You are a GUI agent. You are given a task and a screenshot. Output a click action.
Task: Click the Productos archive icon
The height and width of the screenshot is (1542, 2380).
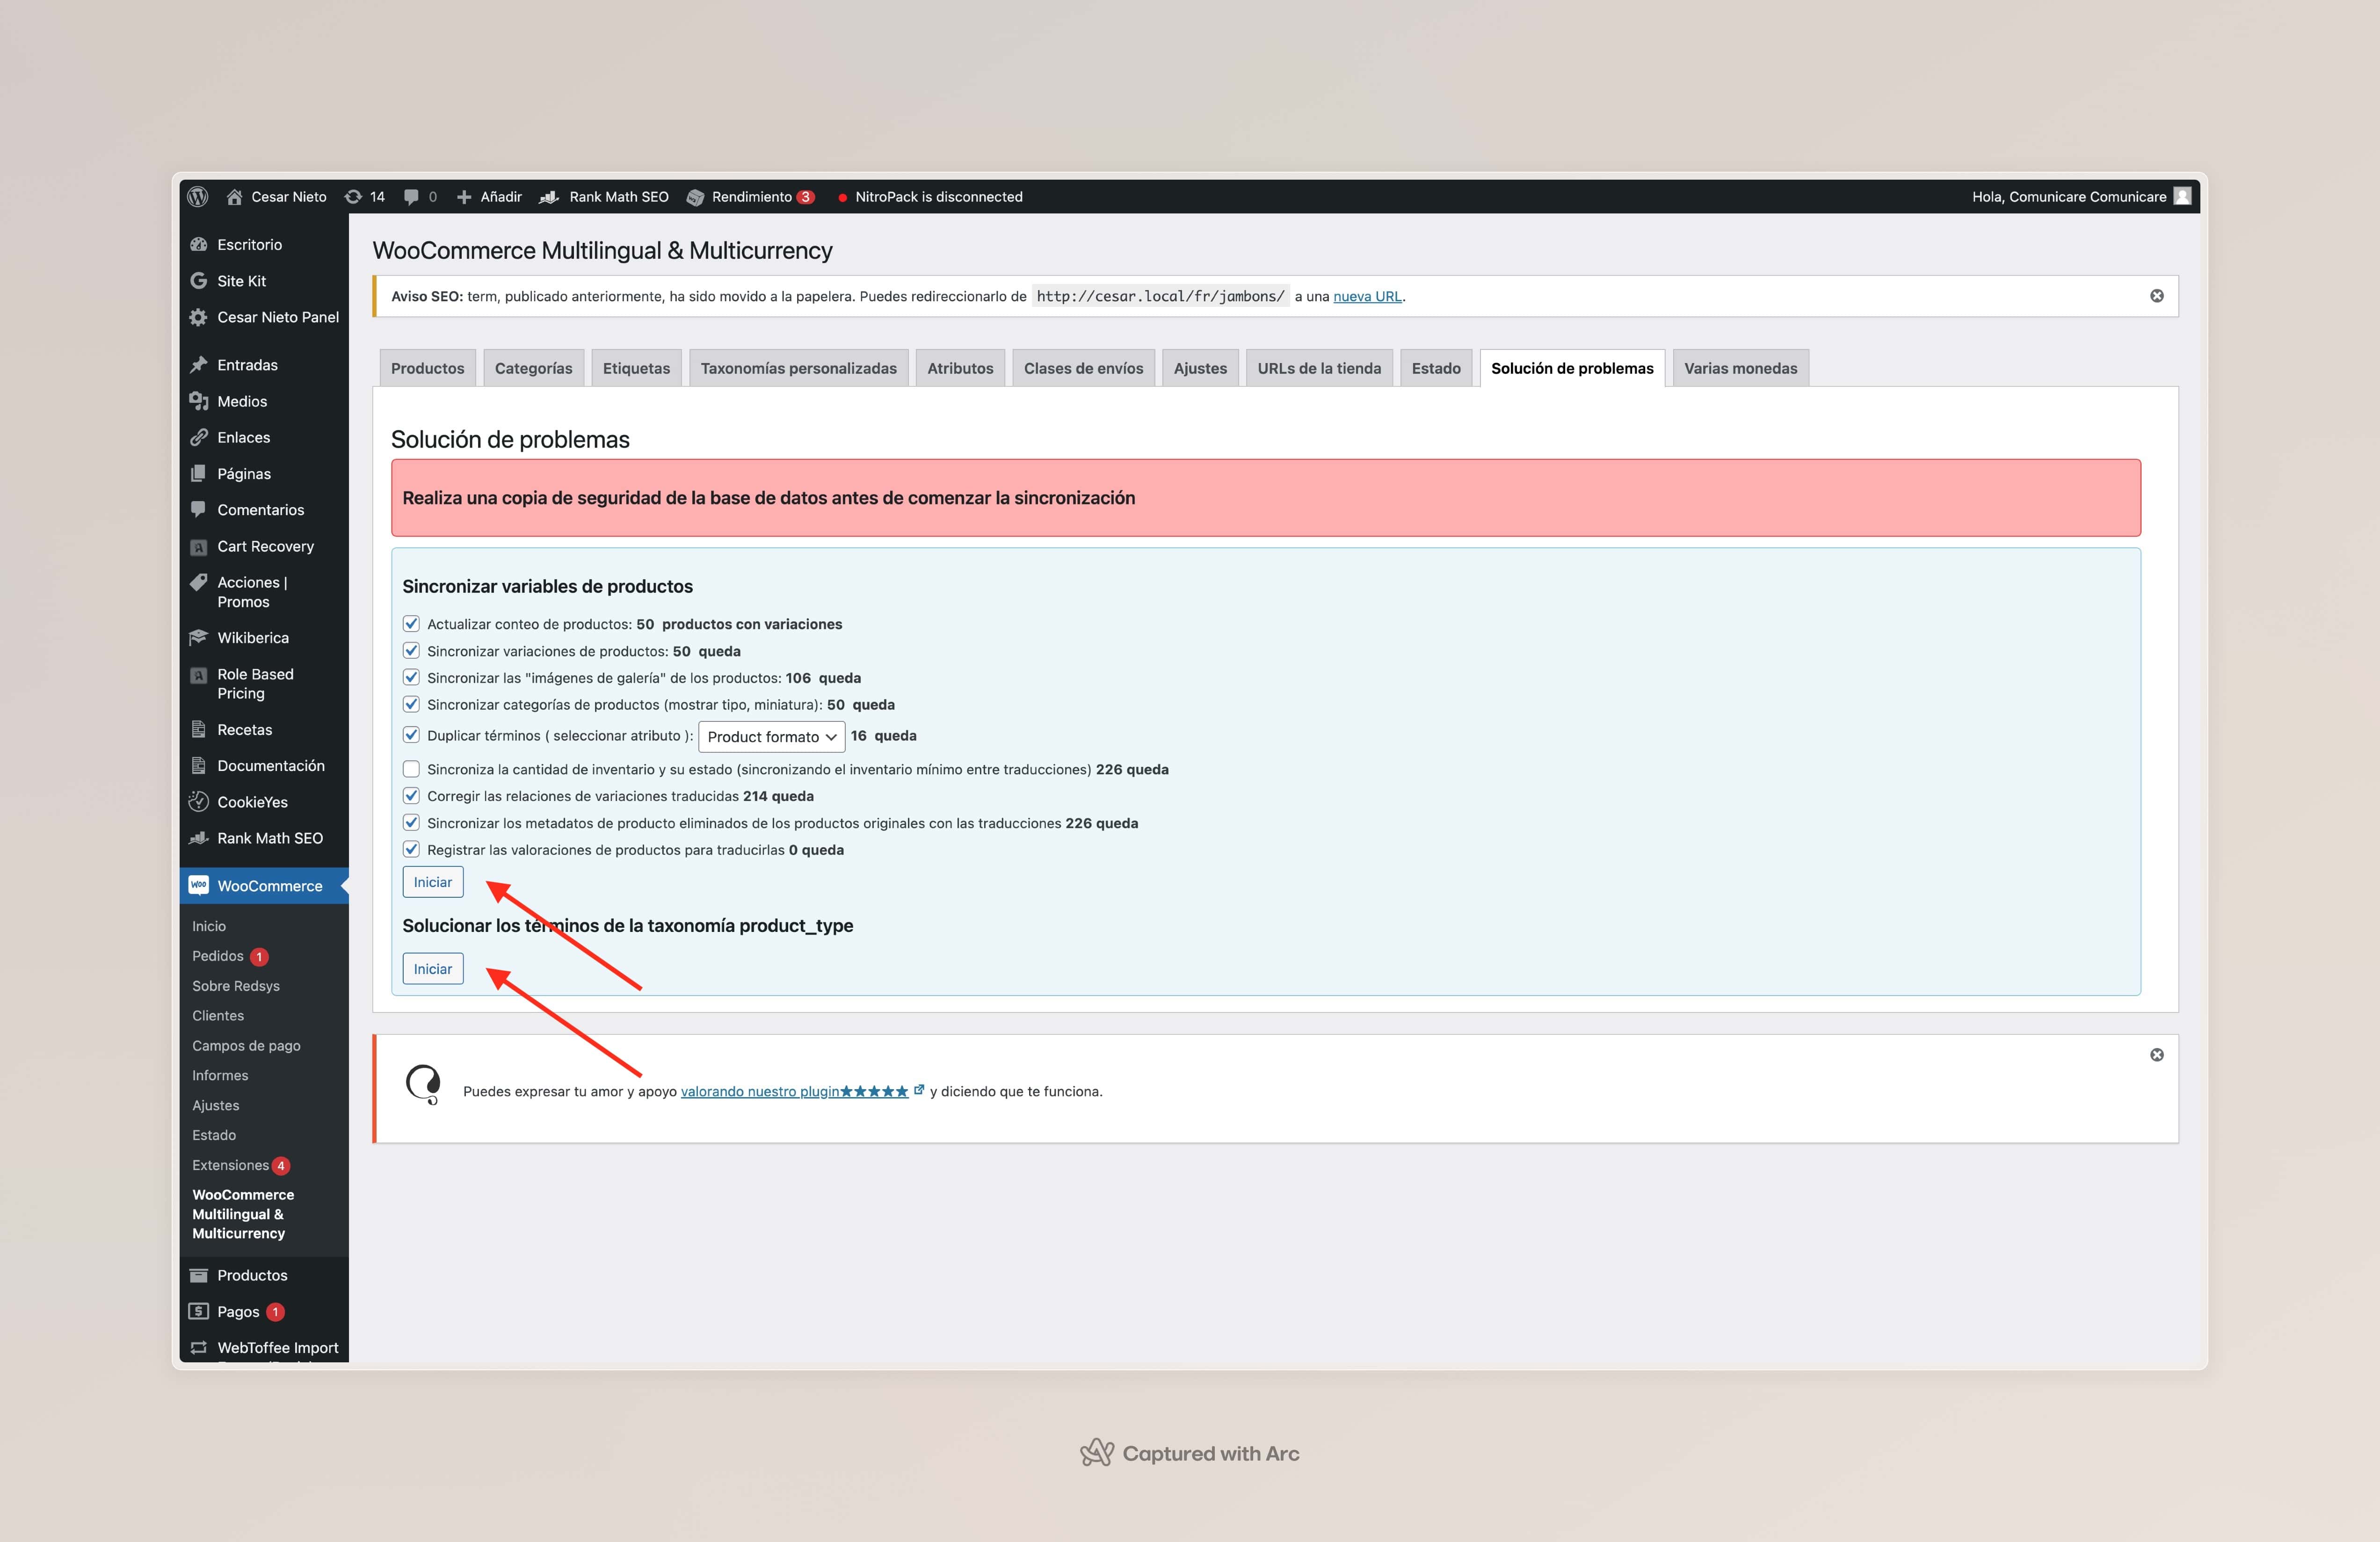tap(199, 1275)
